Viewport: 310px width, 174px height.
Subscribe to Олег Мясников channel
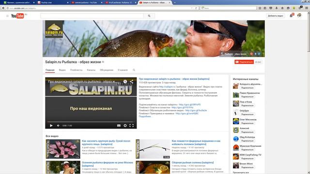pos(247,123)
